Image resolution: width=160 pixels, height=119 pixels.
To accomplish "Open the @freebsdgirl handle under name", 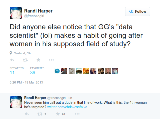I will 34,16.
